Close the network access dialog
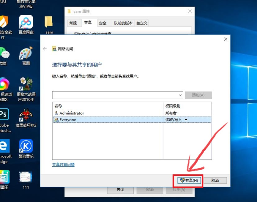The image size is (257, 202). point(226,39)
